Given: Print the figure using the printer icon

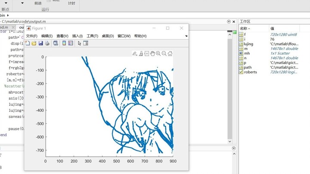Looking at the screenshot, I should (x=47, y=43).
